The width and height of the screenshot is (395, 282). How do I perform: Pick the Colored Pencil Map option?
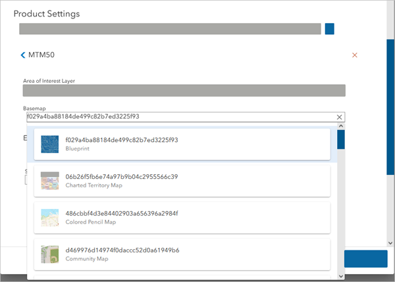pyautogui.click(x=184, y=218)
